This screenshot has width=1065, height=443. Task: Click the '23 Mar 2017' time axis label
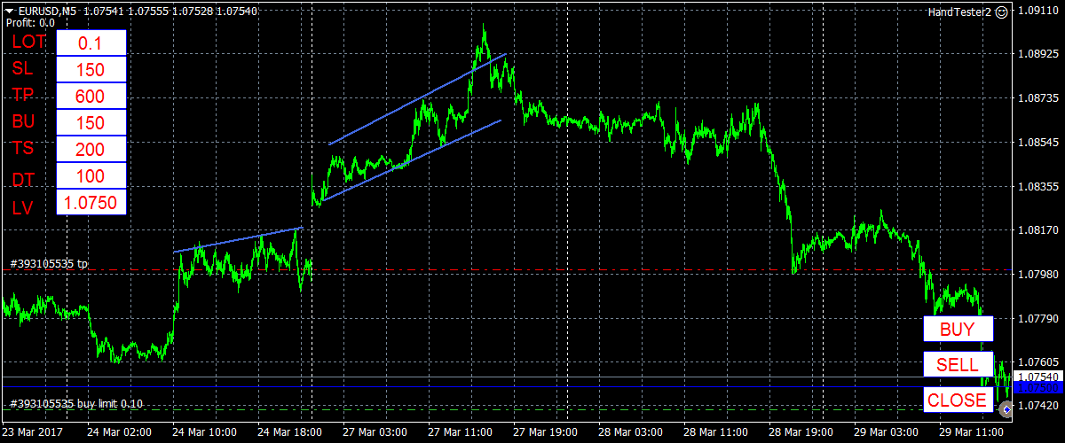[x=33, y=431]
